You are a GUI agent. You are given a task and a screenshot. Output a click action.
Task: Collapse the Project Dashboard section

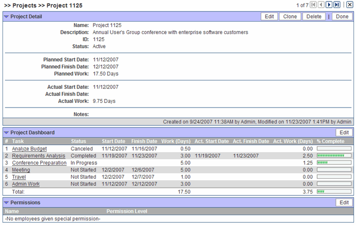pos(6,133)
